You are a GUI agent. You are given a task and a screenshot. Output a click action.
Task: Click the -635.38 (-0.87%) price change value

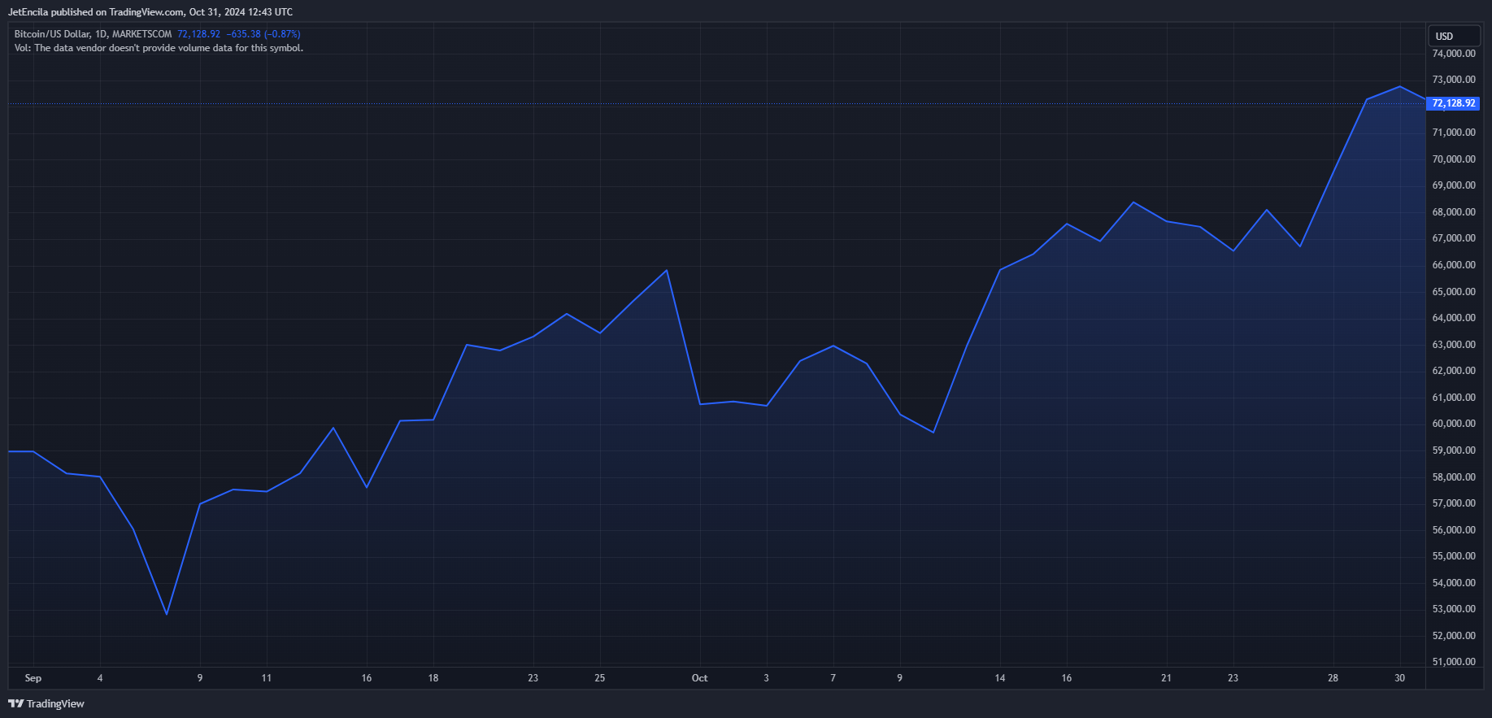[263, 34]
